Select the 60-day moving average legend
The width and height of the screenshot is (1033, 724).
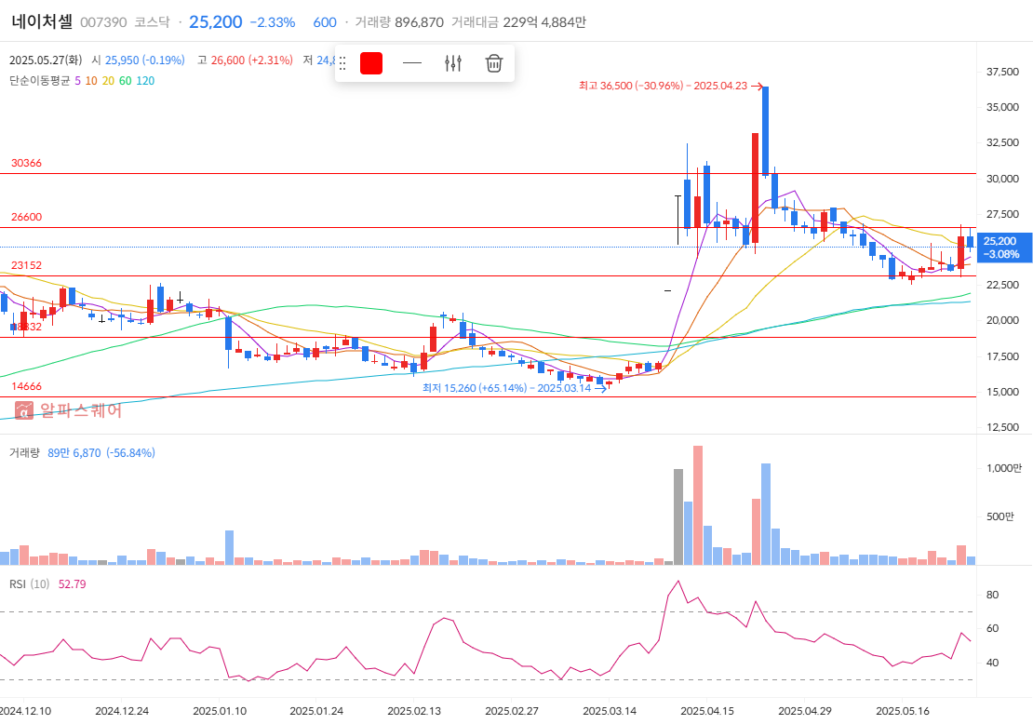[126, 80]
